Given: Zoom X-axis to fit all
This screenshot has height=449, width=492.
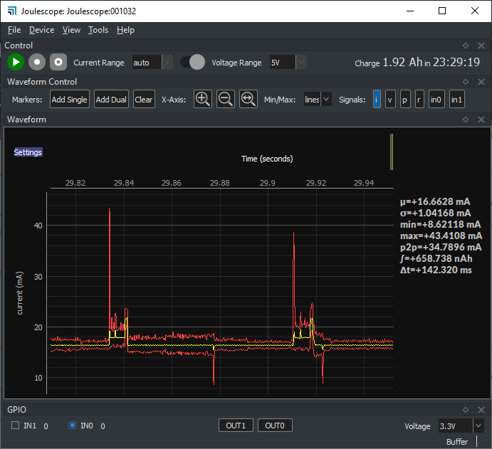Looking at the screenshot, I should pos(248,99).
